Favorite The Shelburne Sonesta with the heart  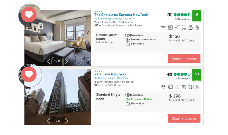click(x=29, y=15)
